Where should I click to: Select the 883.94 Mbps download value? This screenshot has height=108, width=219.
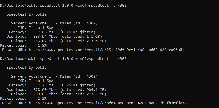pyautogui.click(x=46, y=37)
